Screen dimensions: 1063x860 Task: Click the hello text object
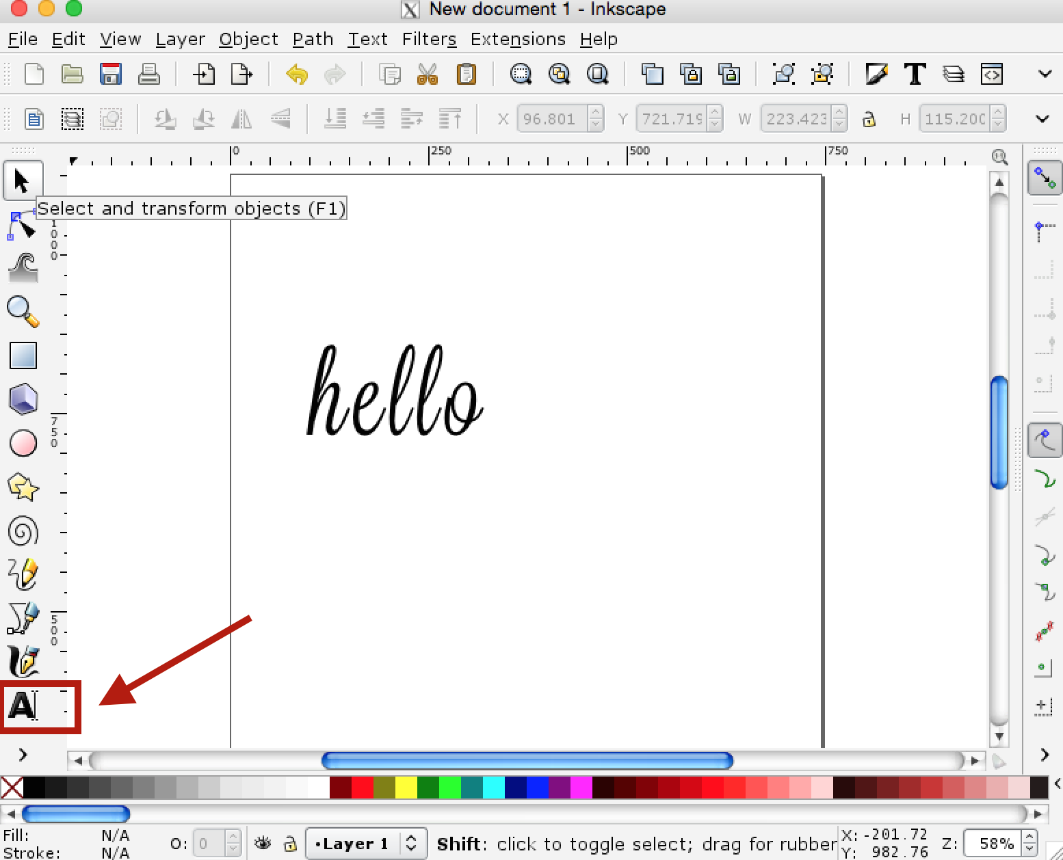click(x=395, y=390)
